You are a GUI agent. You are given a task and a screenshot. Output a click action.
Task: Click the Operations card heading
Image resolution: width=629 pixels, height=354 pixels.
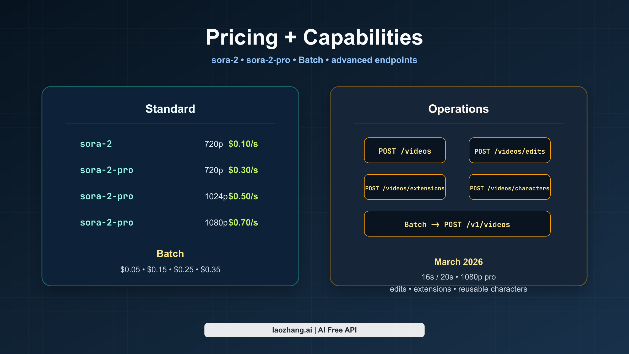coord(458,109)
